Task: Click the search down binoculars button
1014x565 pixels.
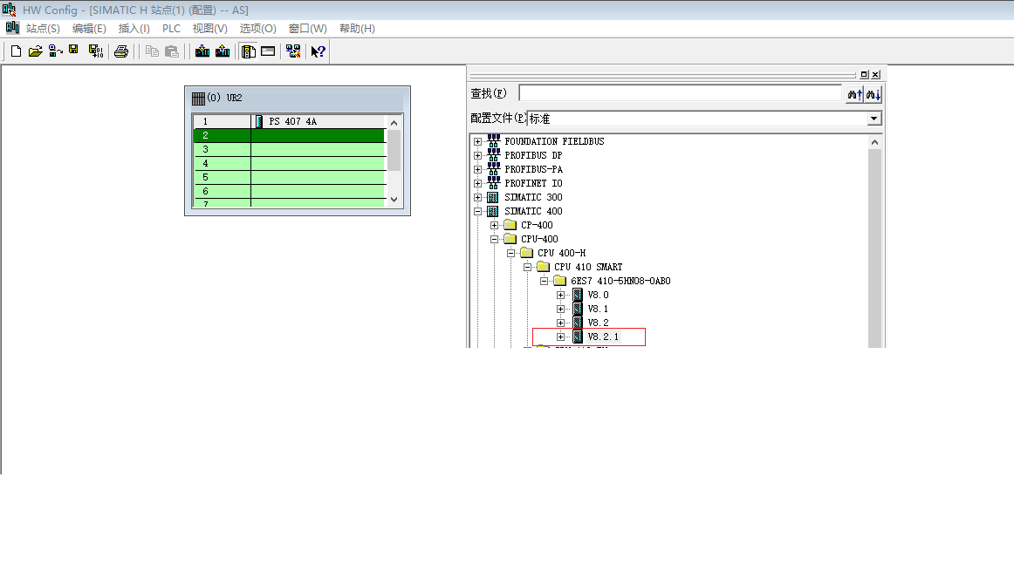Action: [x=874, y=94]
